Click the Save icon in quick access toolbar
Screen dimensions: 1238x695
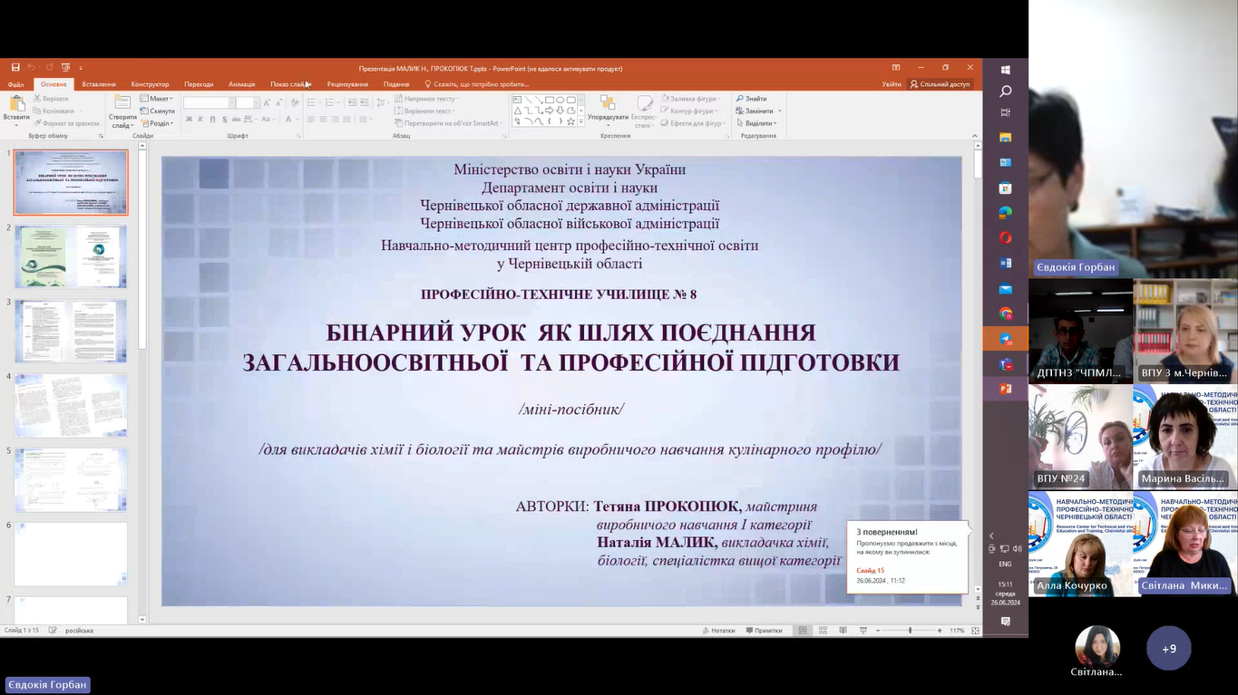(15, 68)
